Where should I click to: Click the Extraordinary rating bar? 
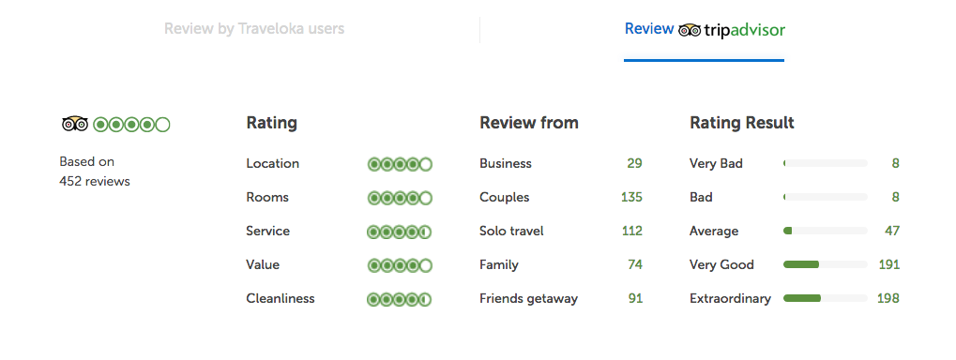point(826,298)
